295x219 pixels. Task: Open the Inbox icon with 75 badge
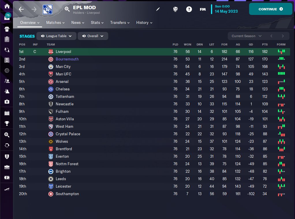(7, 17)
